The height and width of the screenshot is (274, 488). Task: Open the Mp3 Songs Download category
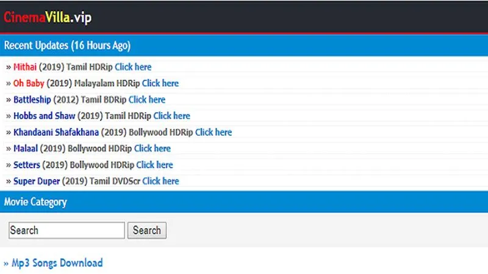[57, 263]
